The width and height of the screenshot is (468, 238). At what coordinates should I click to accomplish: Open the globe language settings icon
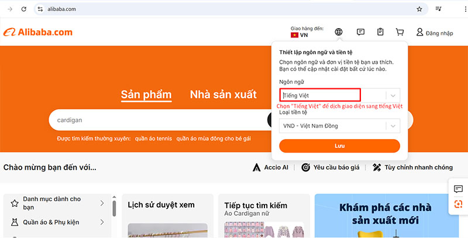click(339, 32)
